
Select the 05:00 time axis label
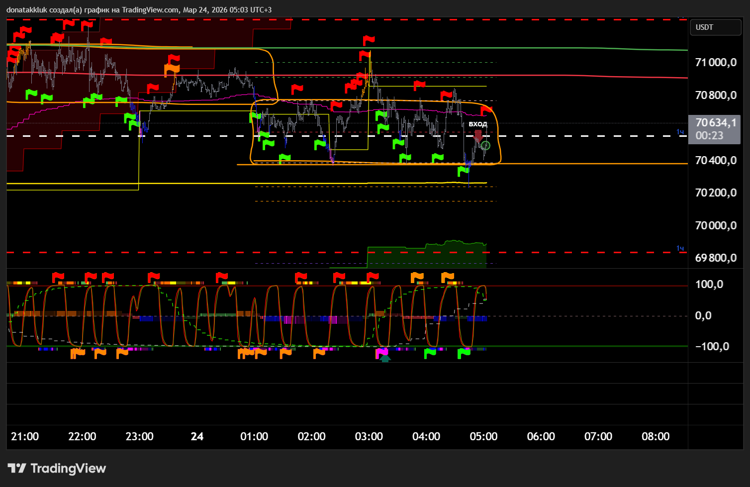[x=483, y=436]
